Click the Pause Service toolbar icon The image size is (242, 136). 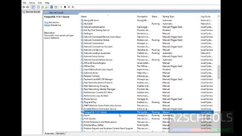point(69,7)
